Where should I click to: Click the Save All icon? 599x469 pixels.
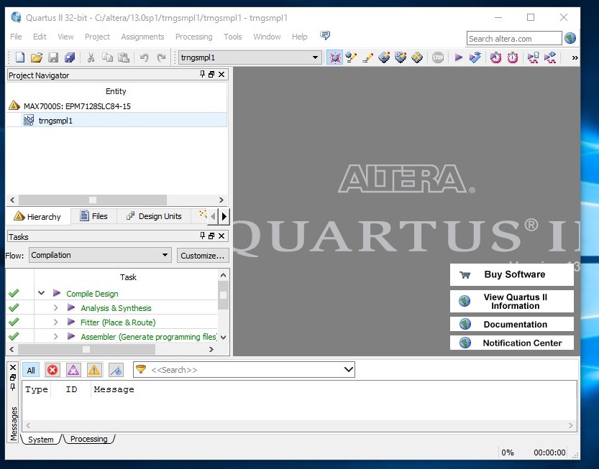70,57
